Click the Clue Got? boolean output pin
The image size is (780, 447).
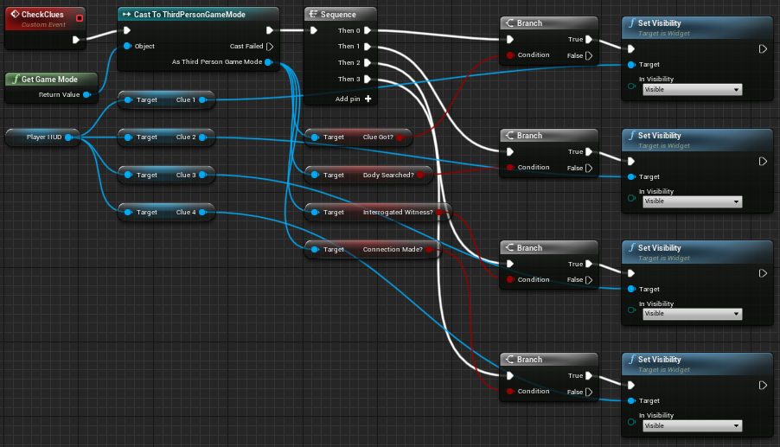point(400,137)
